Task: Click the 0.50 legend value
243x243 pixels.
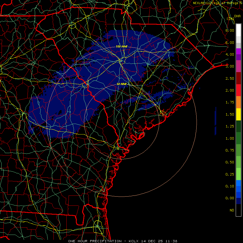Action: tap(230, 162)
